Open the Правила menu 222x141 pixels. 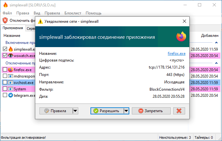click(x=52, y=13)
